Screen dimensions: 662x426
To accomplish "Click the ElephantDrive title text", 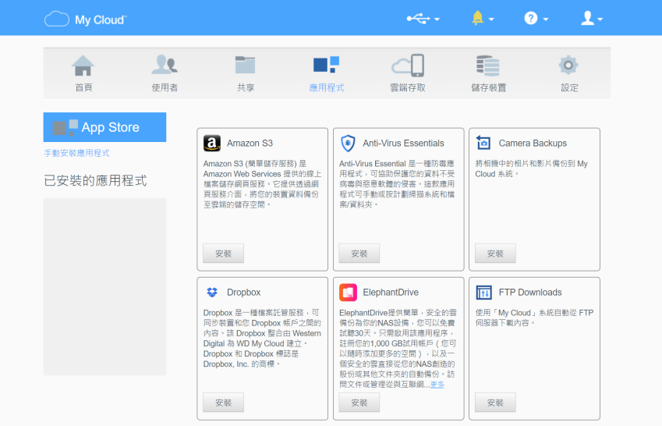I will (x=391, y=293).
